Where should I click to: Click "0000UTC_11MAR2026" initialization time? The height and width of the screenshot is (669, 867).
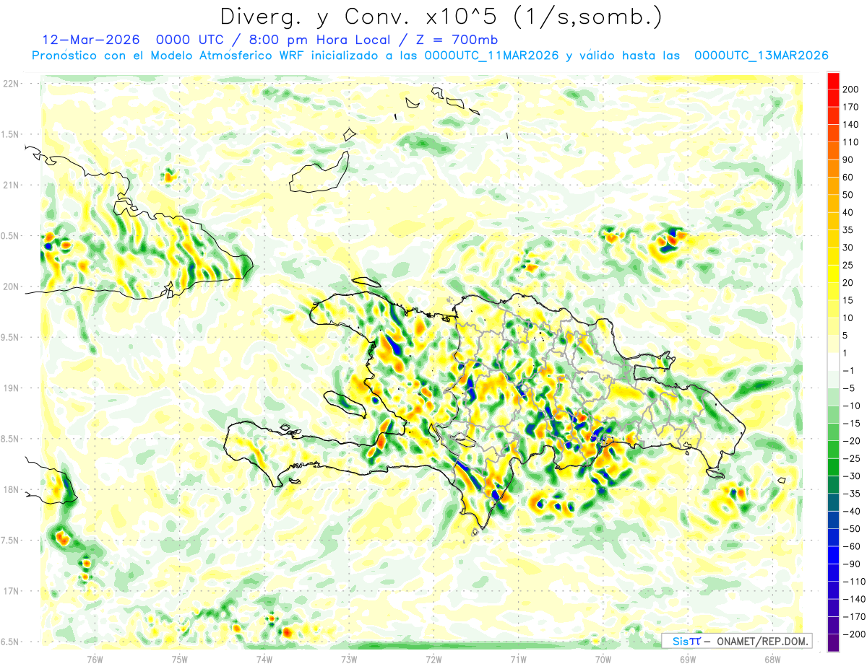pos(491,56)
